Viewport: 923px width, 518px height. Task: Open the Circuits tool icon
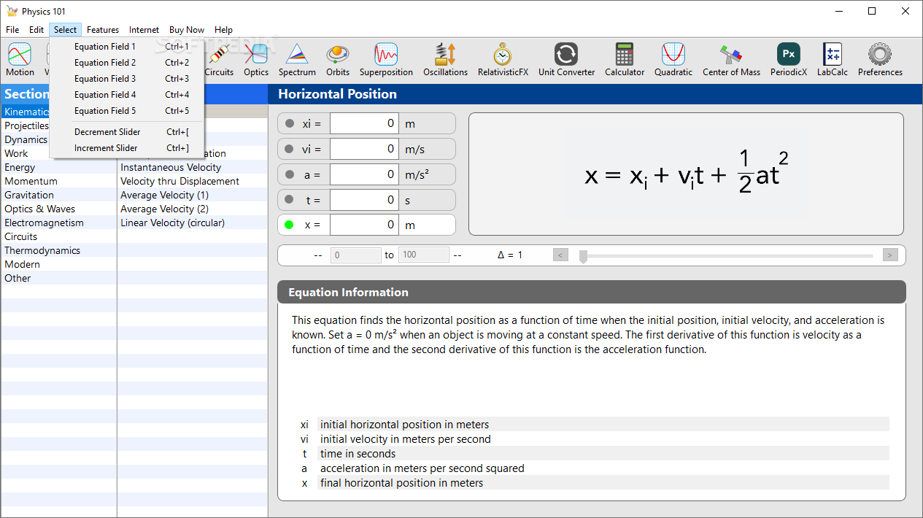point(219,60)
